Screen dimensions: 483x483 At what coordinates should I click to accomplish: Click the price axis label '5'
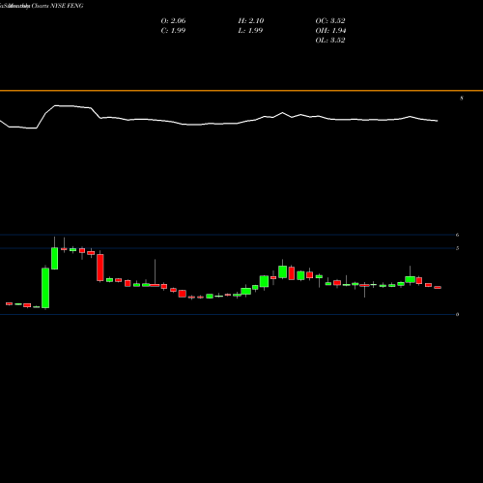tap(457, 248)
